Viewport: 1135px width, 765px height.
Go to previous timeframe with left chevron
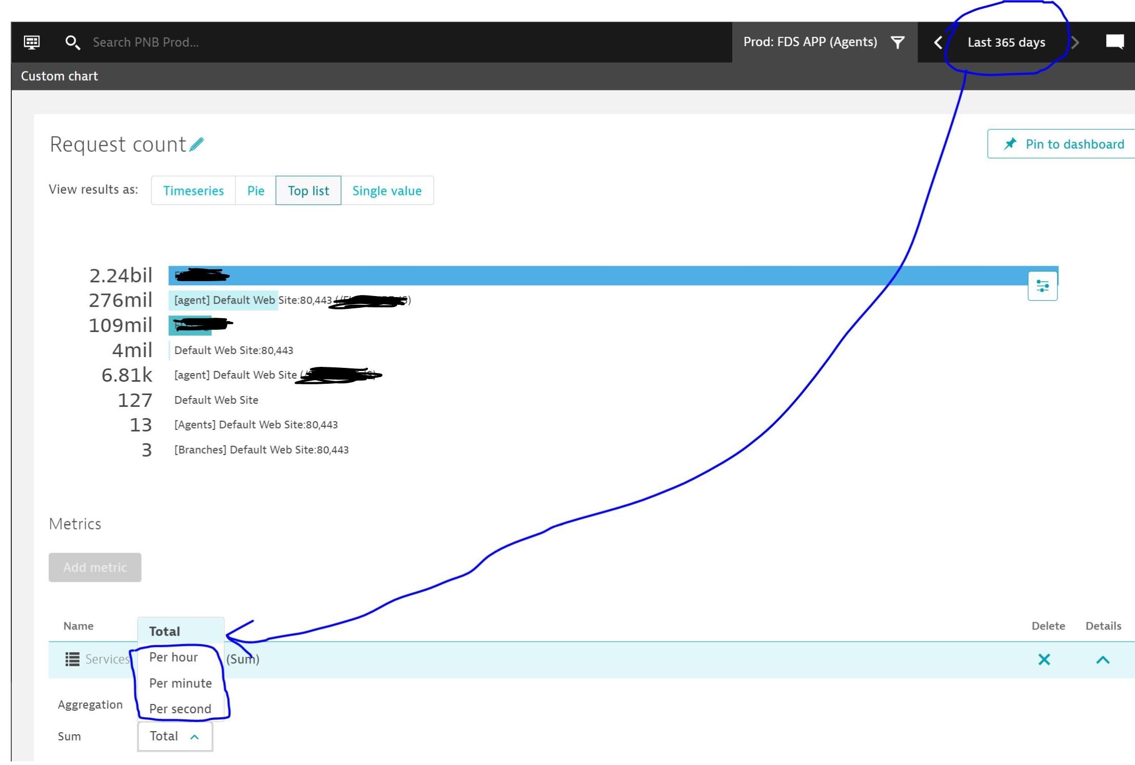(x=938, y=42)
